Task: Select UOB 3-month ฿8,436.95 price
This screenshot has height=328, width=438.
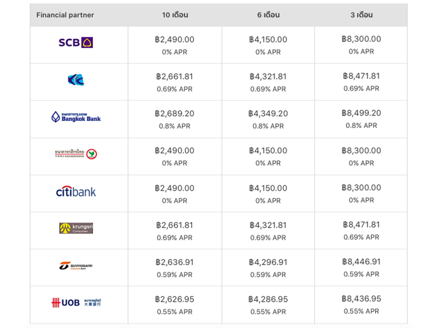Action: click(361, 298)
